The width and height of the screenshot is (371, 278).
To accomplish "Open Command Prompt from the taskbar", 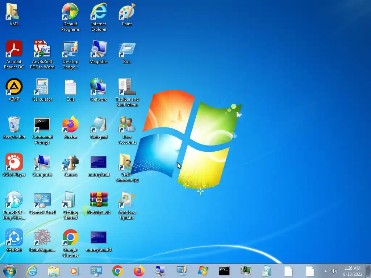I will (224, 271).
